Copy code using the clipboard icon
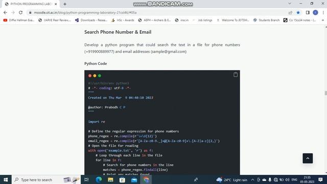327x184 pixels. [236, 75]
